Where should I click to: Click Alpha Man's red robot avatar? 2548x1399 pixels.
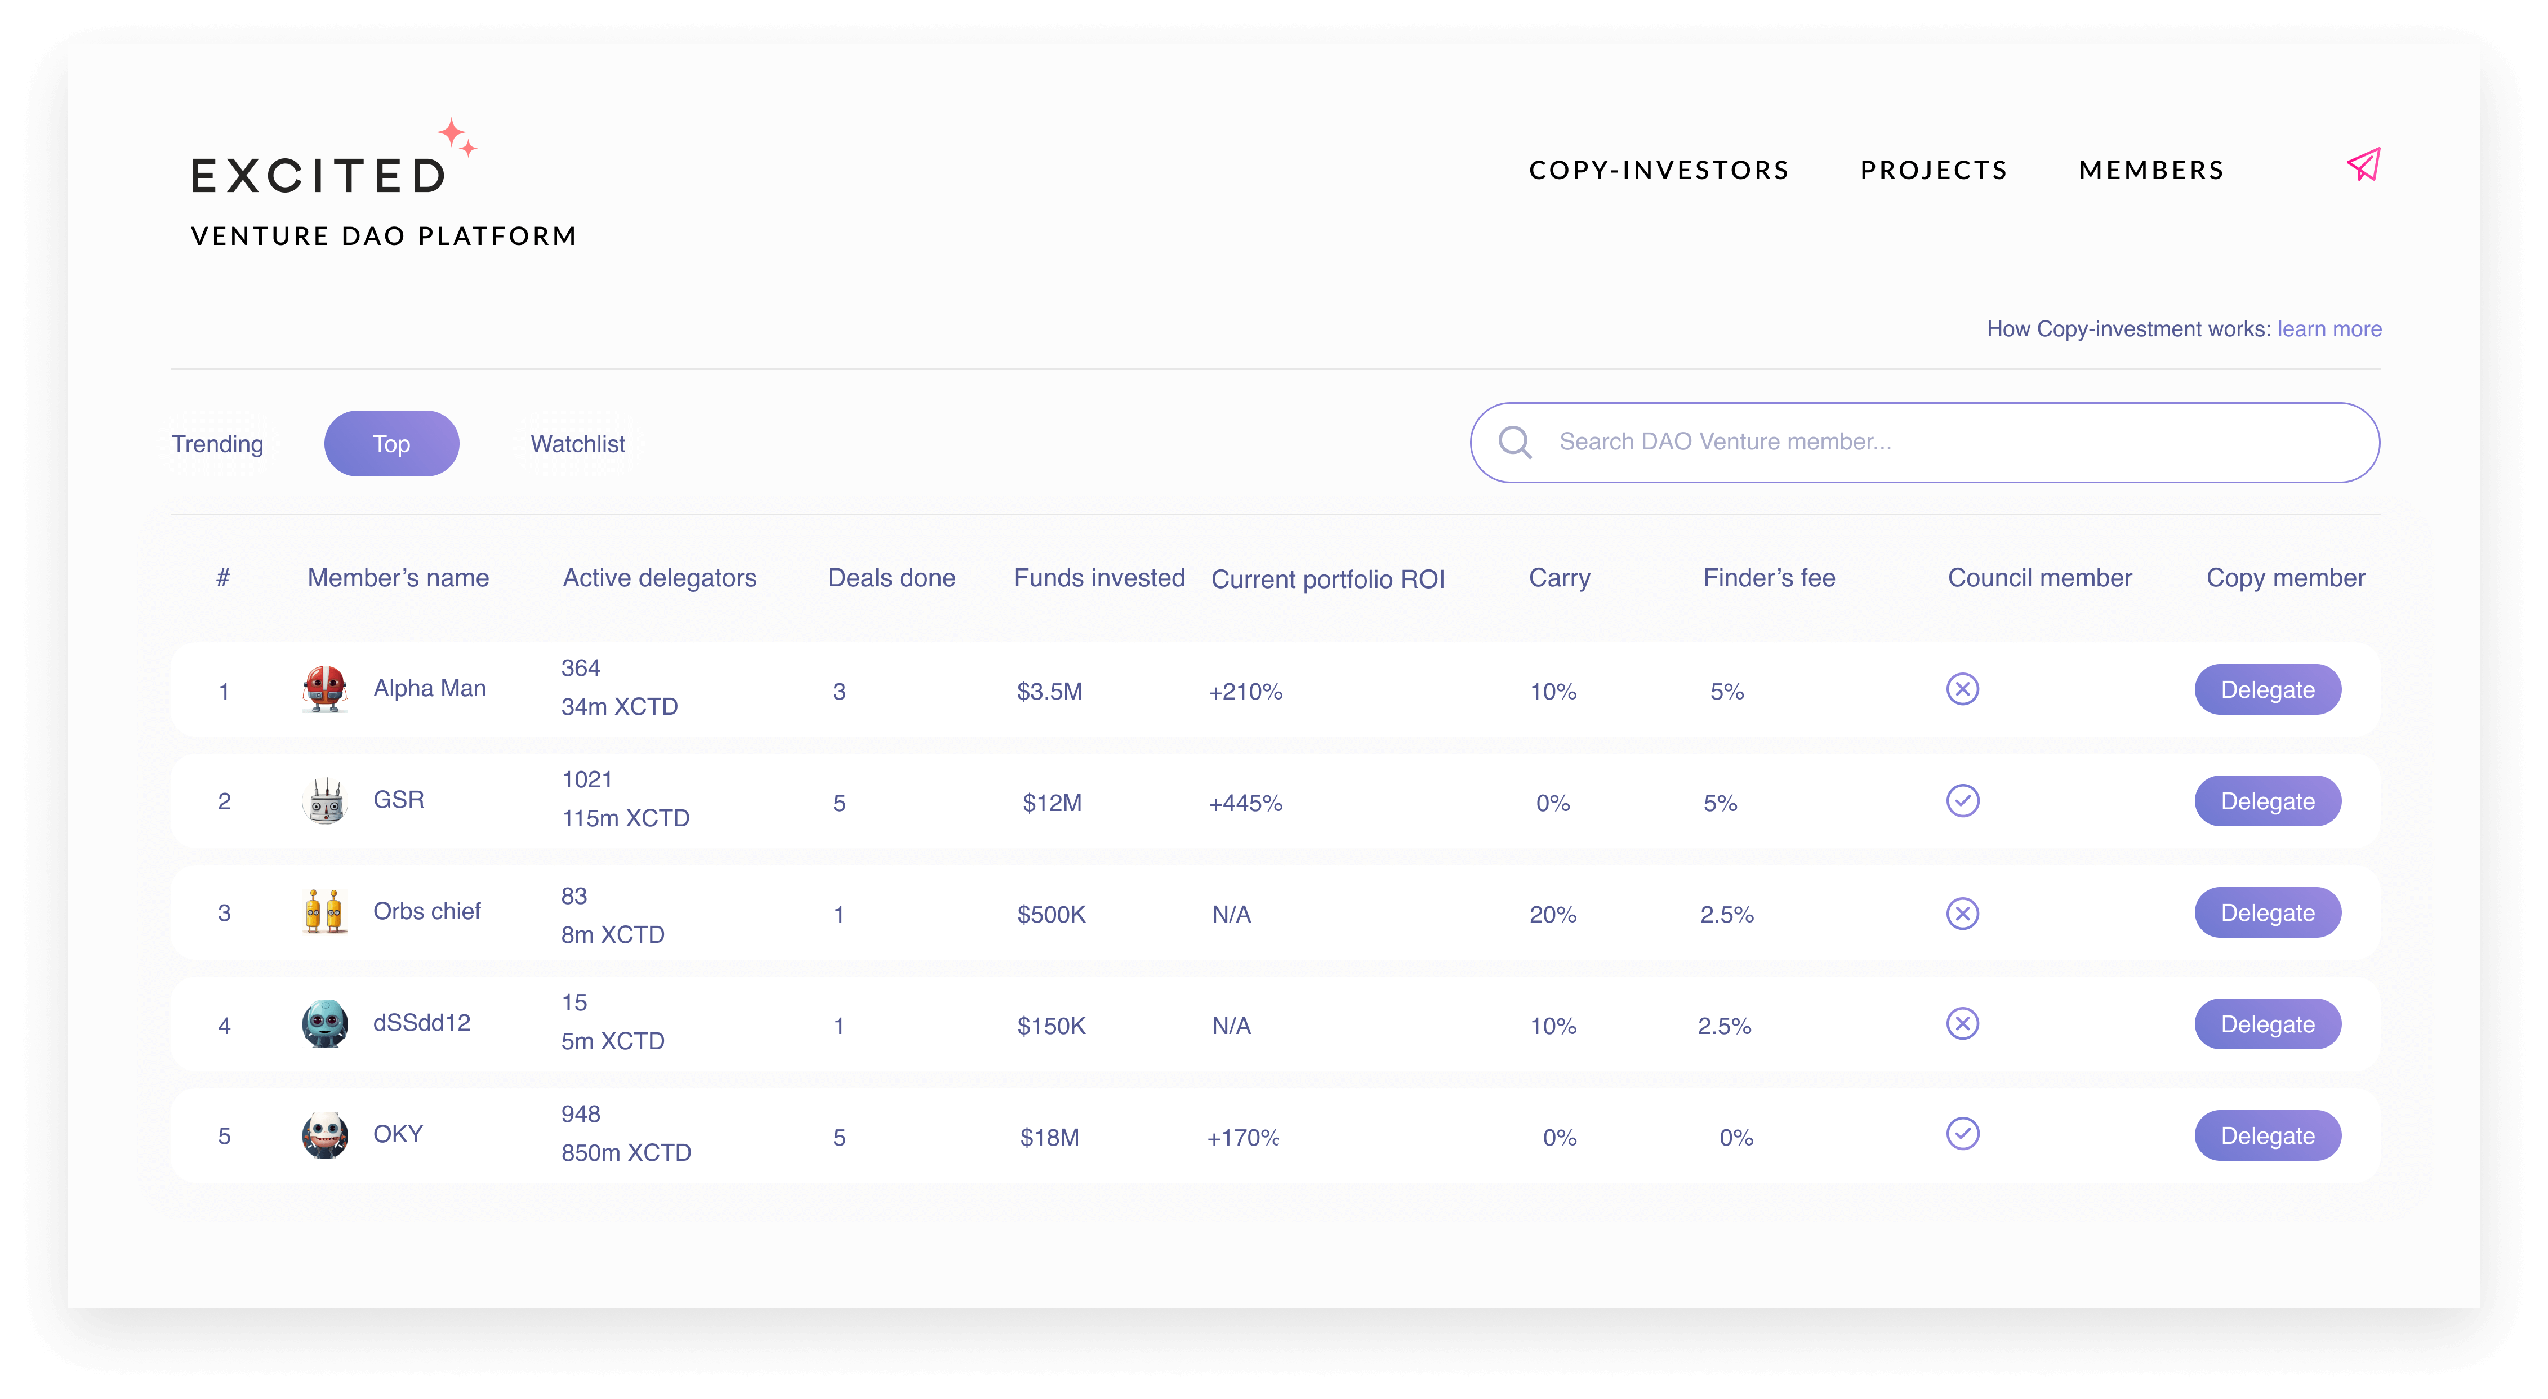click(x=324, y=689)
